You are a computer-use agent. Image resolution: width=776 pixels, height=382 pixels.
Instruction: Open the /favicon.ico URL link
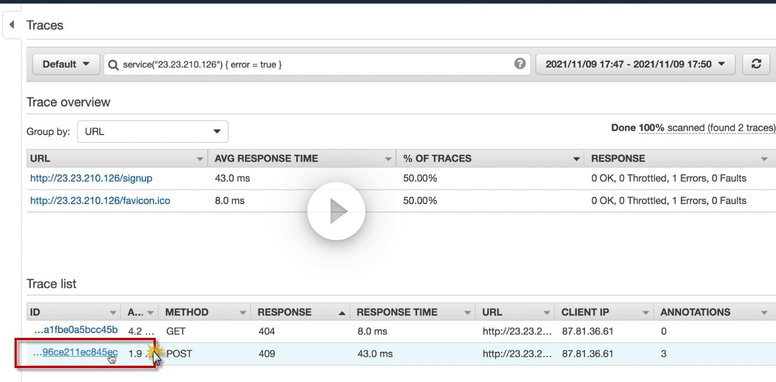[100, 200]
